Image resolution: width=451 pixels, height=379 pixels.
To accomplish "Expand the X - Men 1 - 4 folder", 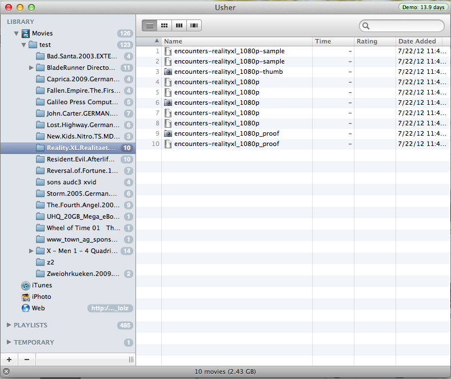I will pyautogui.click(x=31, y=251).
